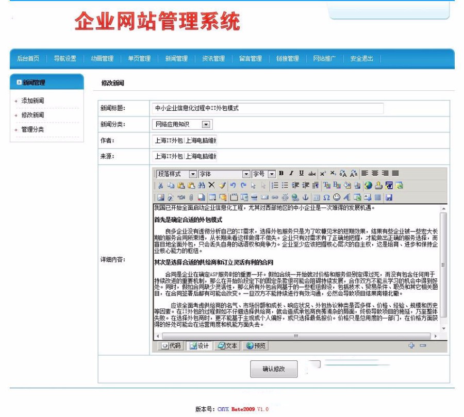Screen dimensions: 464x417
Task: Switch to 设计 design view tab
Action: pos(199,346)
